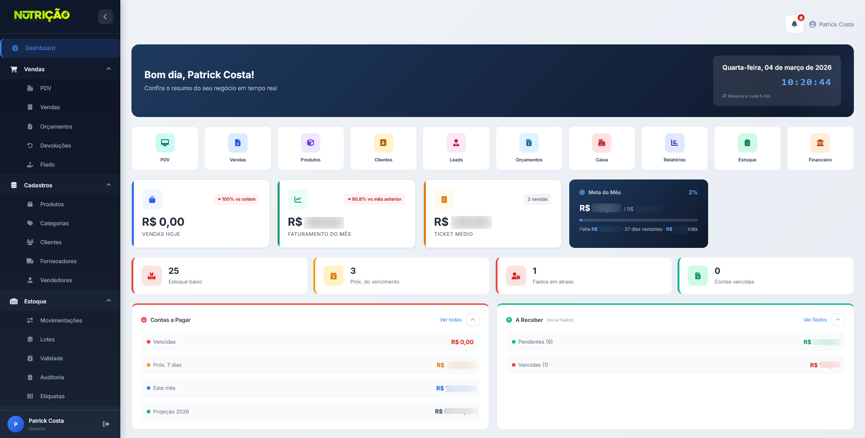Screen dimensions: 865x438
Task: Switch to the Dashboard section
Action: click(40, 48)
